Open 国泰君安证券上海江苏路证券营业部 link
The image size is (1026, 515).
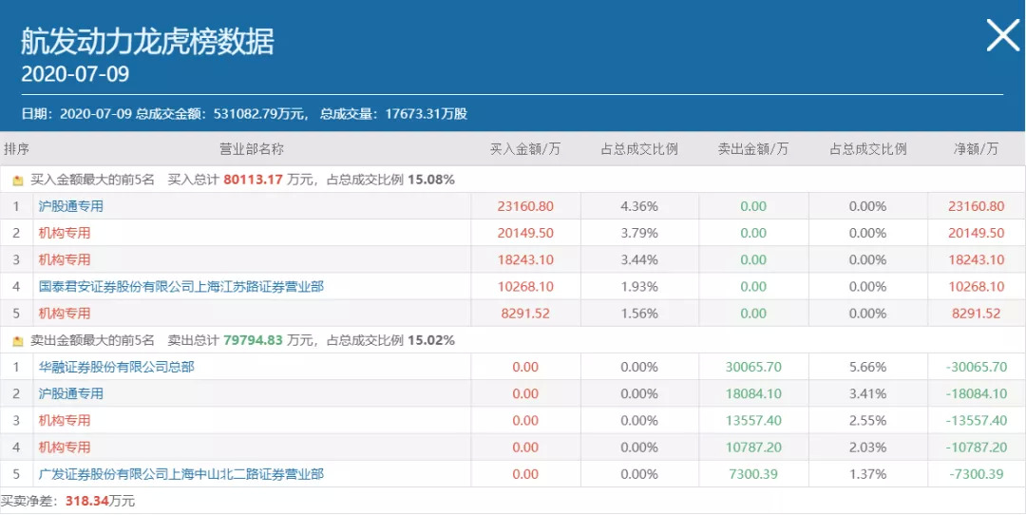(180, 286)
